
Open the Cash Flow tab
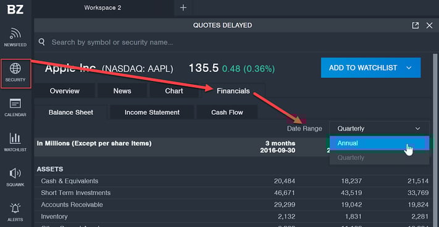point(227,112)
